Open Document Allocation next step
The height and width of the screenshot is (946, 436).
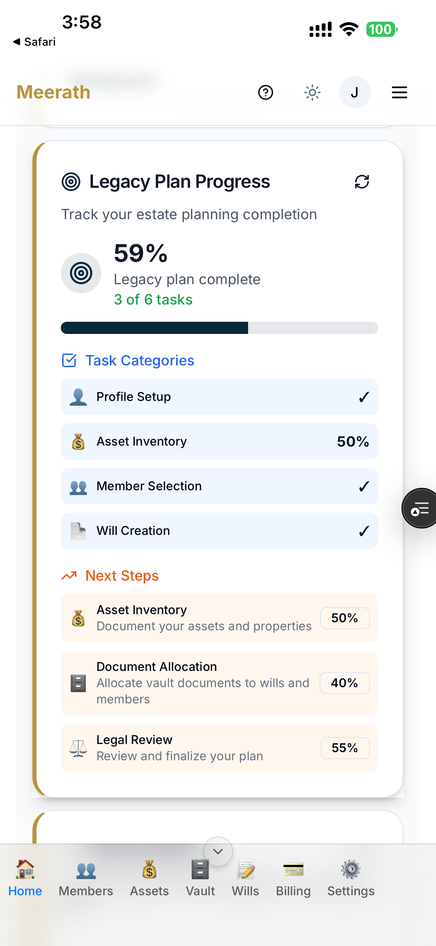coord(219,683)
